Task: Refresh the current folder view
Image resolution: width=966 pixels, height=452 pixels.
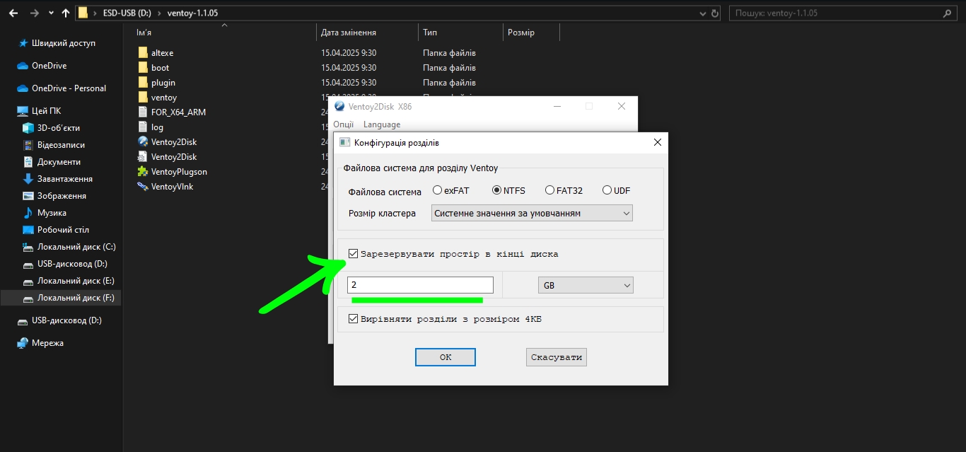Action: pos(715,13)
